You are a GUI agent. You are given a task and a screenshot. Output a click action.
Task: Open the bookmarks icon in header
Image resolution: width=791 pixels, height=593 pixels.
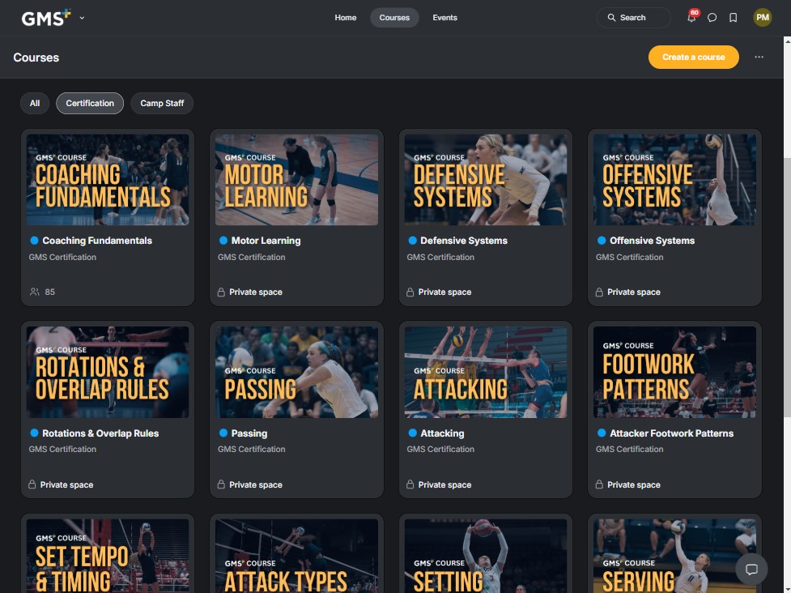tap(733, 18)
